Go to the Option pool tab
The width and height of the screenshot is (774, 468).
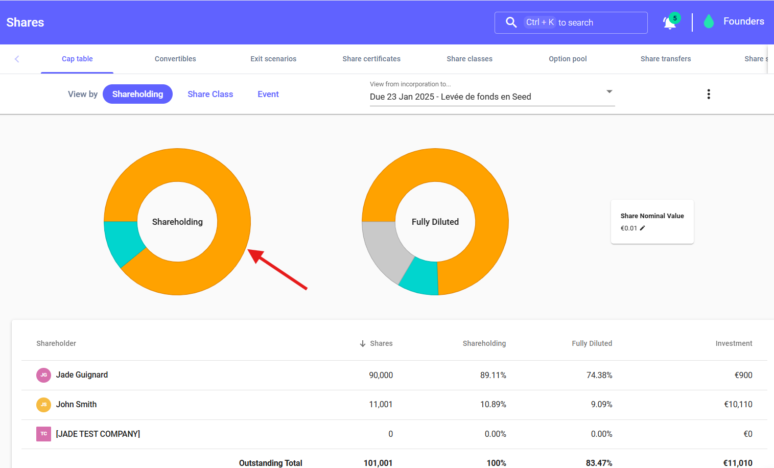point(568,59)
